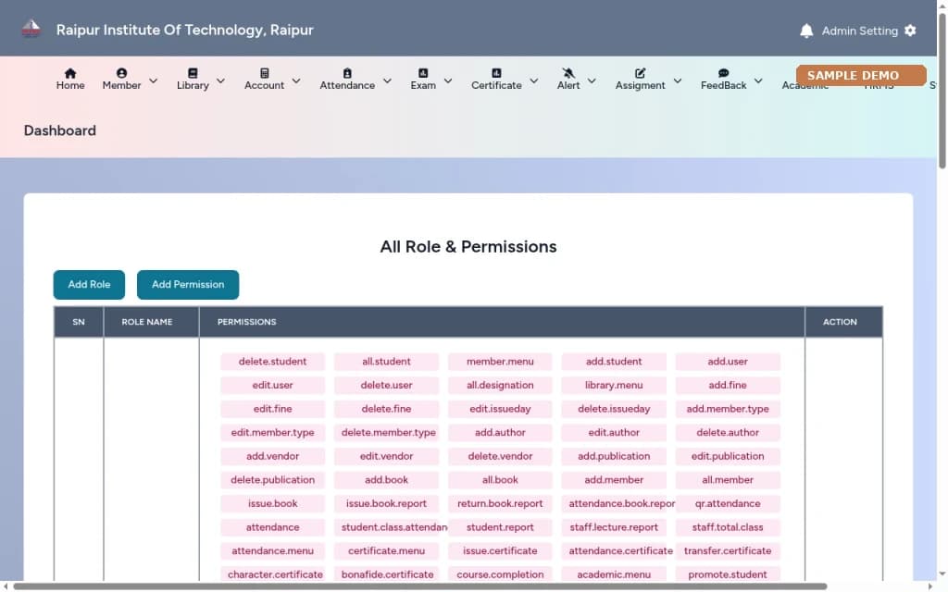The width and height of the screenshot is (948, 592).
Task: Click the institute logo icon
Action: (x=31, y=29)
